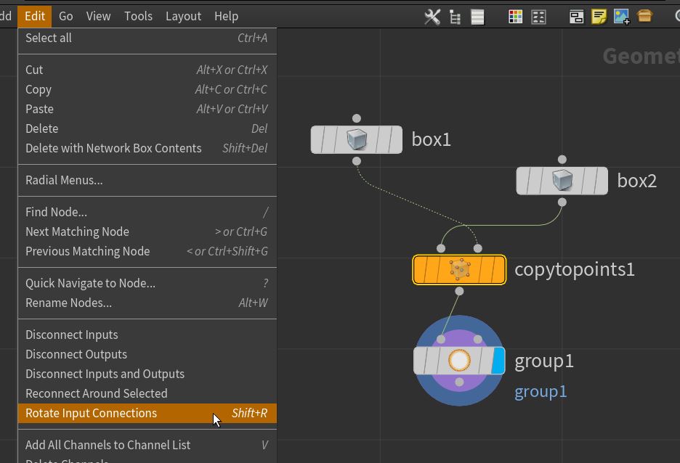The height and width of the screenshot is (463, 680).
Task: Choose Select all from Edit menu
Action: [x=147, y=38]
